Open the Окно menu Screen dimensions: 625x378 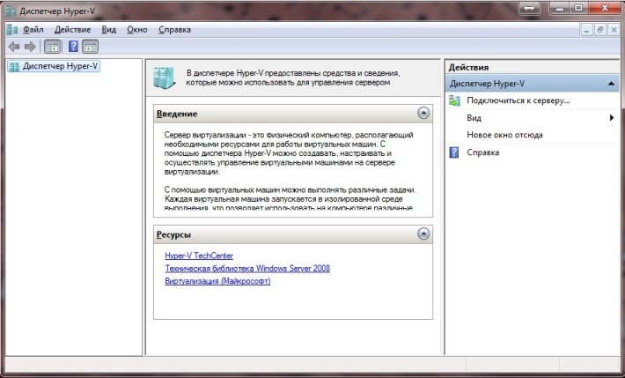[x=137, y=30]
